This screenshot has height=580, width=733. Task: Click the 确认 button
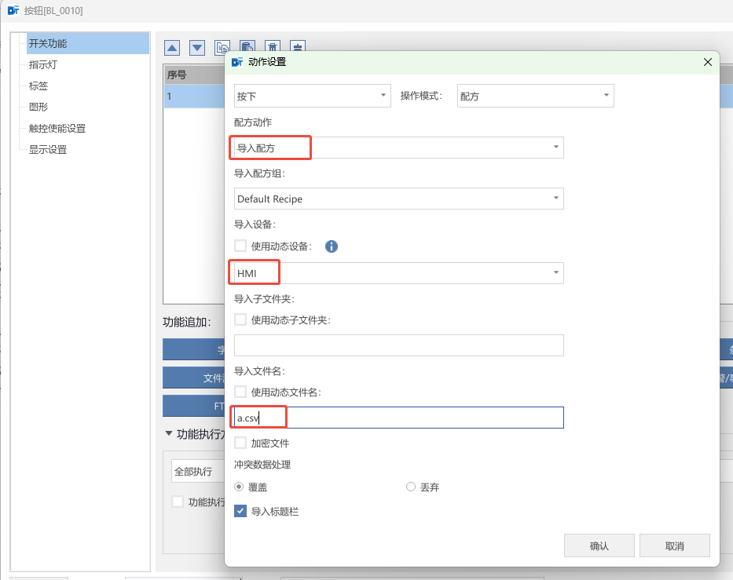599,545
